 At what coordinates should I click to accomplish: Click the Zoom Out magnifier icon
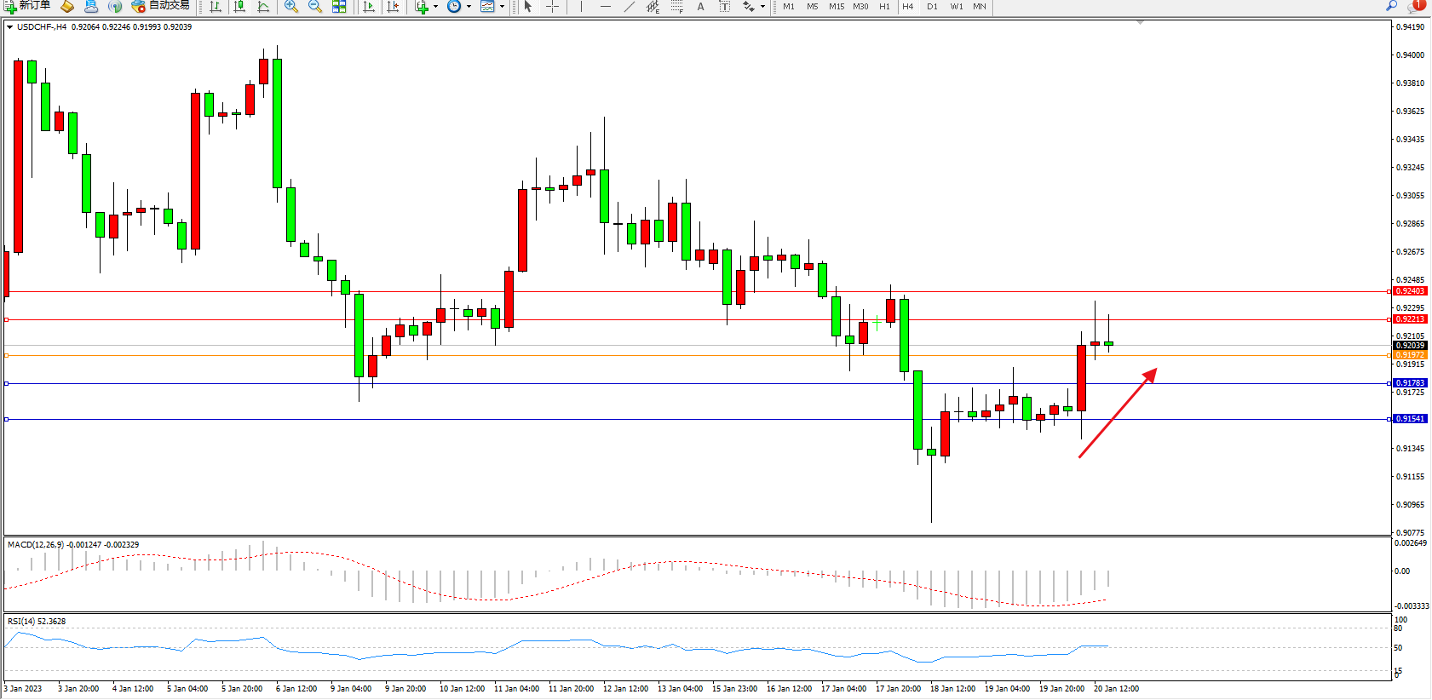coord(315,7)
